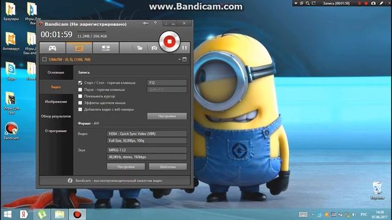392x220 pixels.
Task: Open the Skype desktop shortcut
Action: click(11, 71)
